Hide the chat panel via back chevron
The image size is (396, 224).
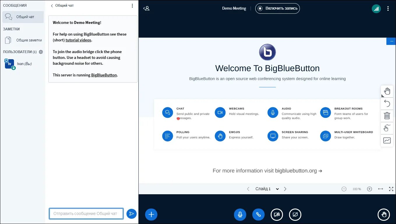52,6
